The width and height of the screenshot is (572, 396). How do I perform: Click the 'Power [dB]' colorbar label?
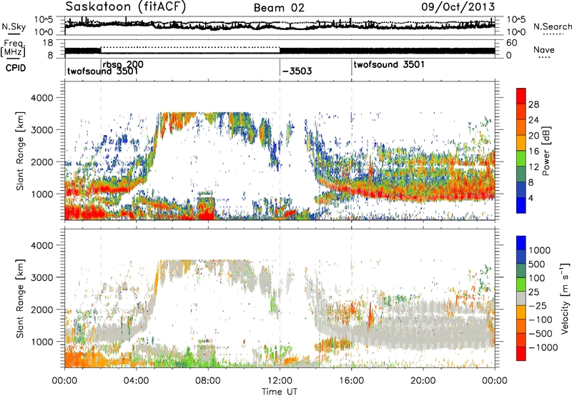pyautogui.click(x=546, y=151)
